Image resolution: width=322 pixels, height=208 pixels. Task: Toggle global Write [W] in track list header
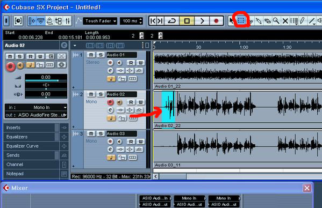[120, 46]
